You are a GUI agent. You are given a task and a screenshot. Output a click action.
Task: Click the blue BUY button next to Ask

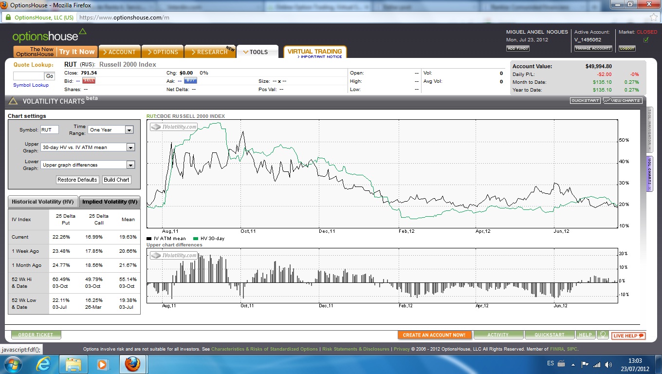click(190, 80)
